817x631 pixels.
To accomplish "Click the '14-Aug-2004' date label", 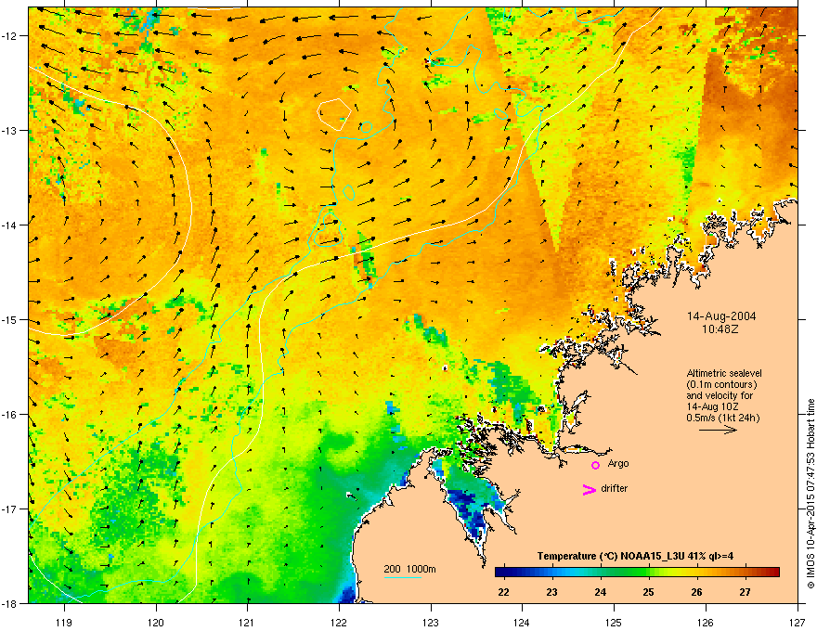I will pyautogui.click(x=721, y=316).
